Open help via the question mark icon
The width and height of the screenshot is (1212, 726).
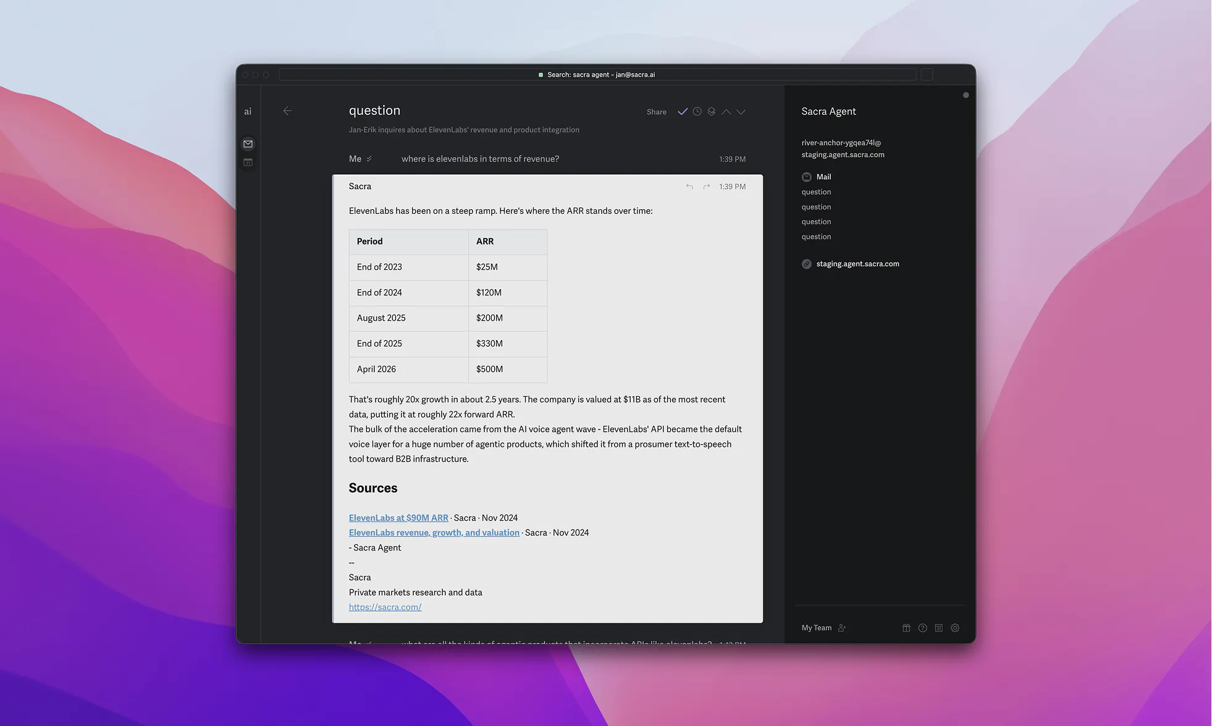922,628
